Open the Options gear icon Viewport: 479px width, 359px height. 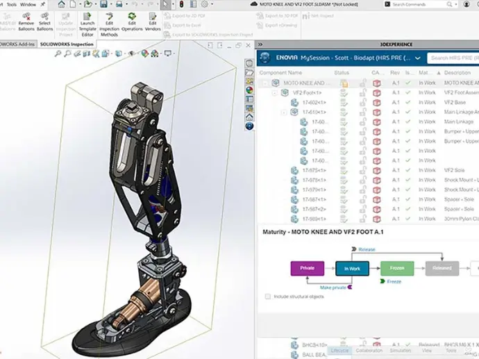(x=205, y=4)
